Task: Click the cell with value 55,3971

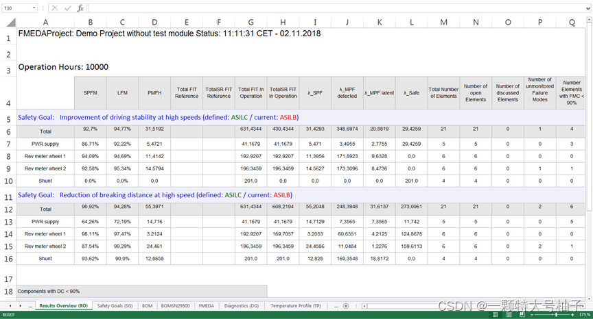Action: pos(154,209)
